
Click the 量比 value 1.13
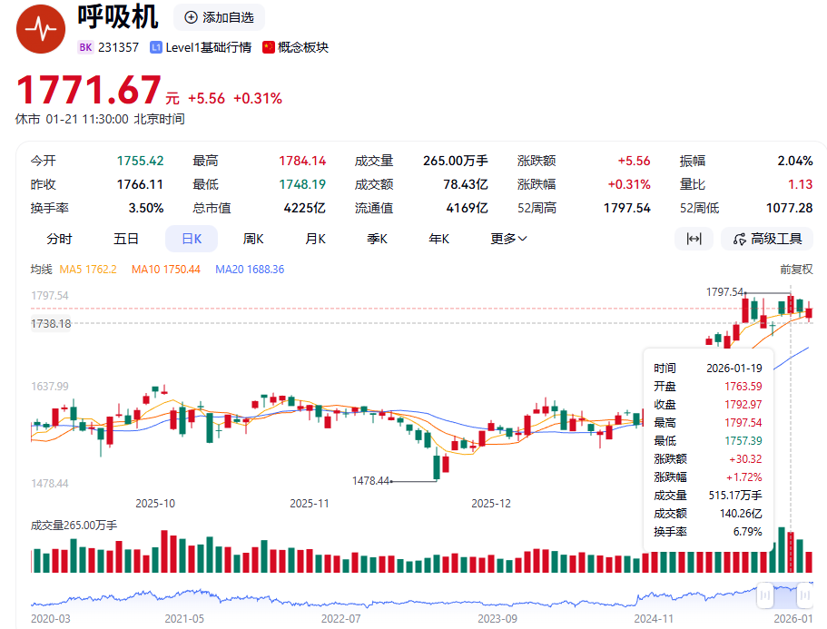[800, 184]
